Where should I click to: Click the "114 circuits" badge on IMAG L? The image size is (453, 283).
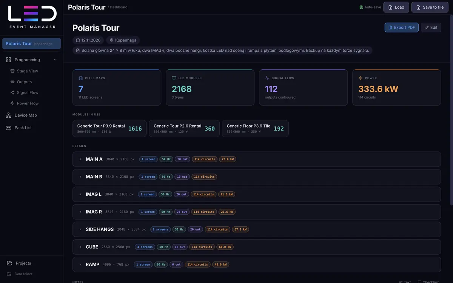point(203,194)
